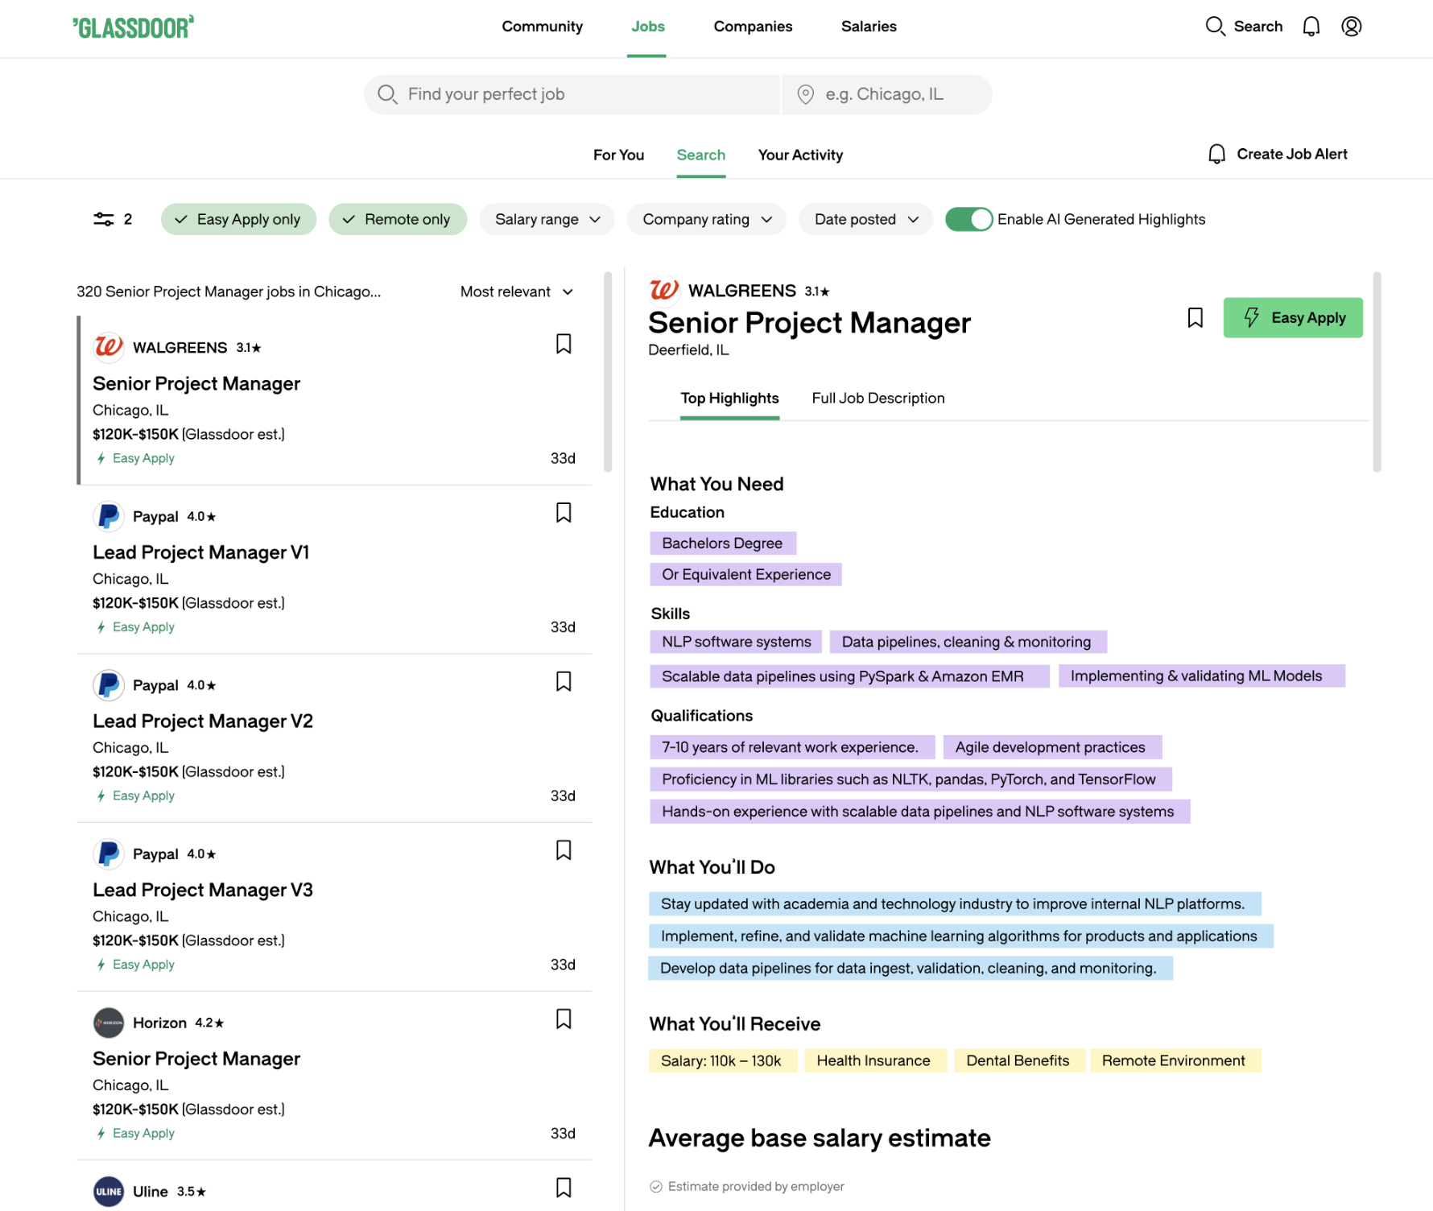The width and height of the screenshot is (1433, 1211).
Task: Click the Uline company logo
Action: 109,1192
